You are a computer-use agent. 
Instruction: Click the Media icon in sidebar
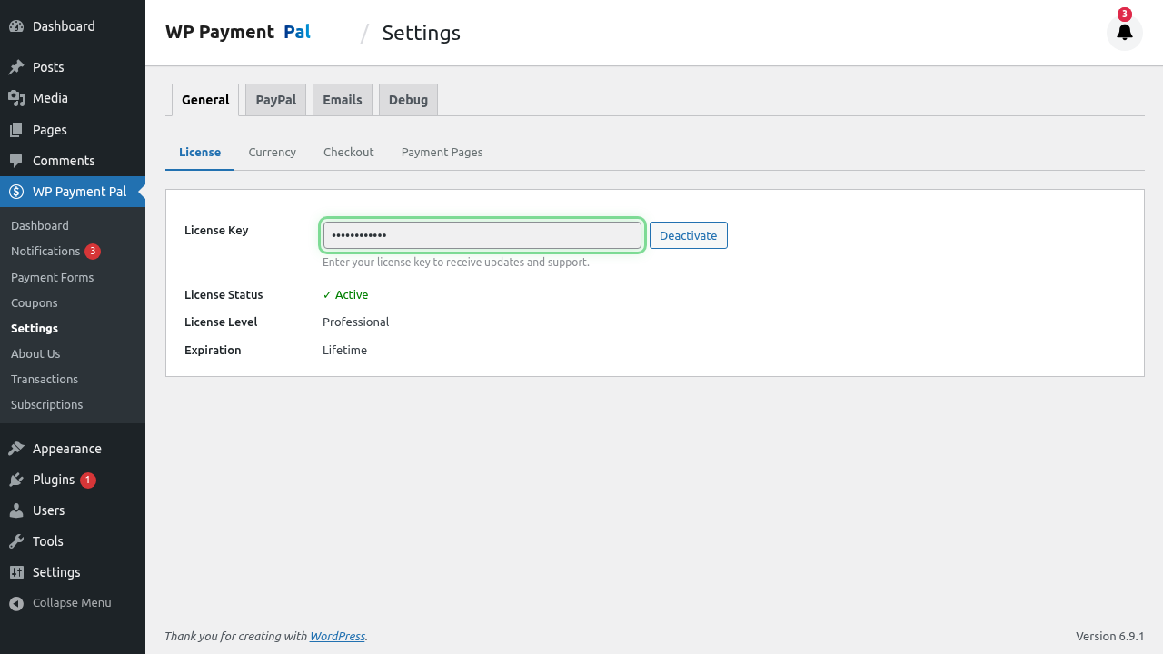pos(16,98)
